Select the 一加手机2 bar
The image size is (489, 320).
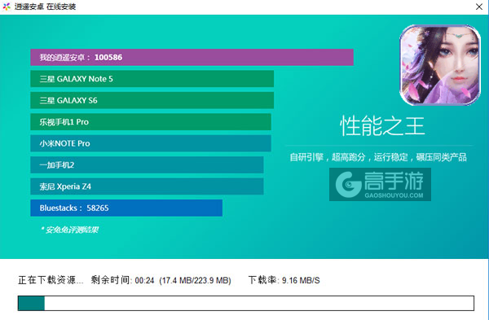147,164
